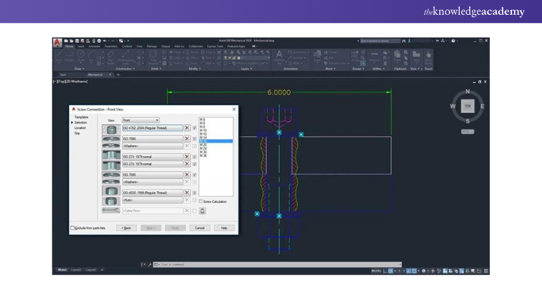
Task: Switch to the Layout1 tab
Action: (77, 270)
